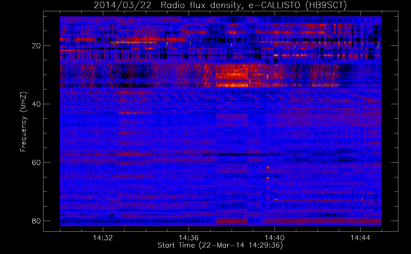This screenshot has width=411, height=254.
Task: Click the plot title 'Radio flux density, e-CALLISTO (HB9SCT)'
Action: (x=254, y=5)
